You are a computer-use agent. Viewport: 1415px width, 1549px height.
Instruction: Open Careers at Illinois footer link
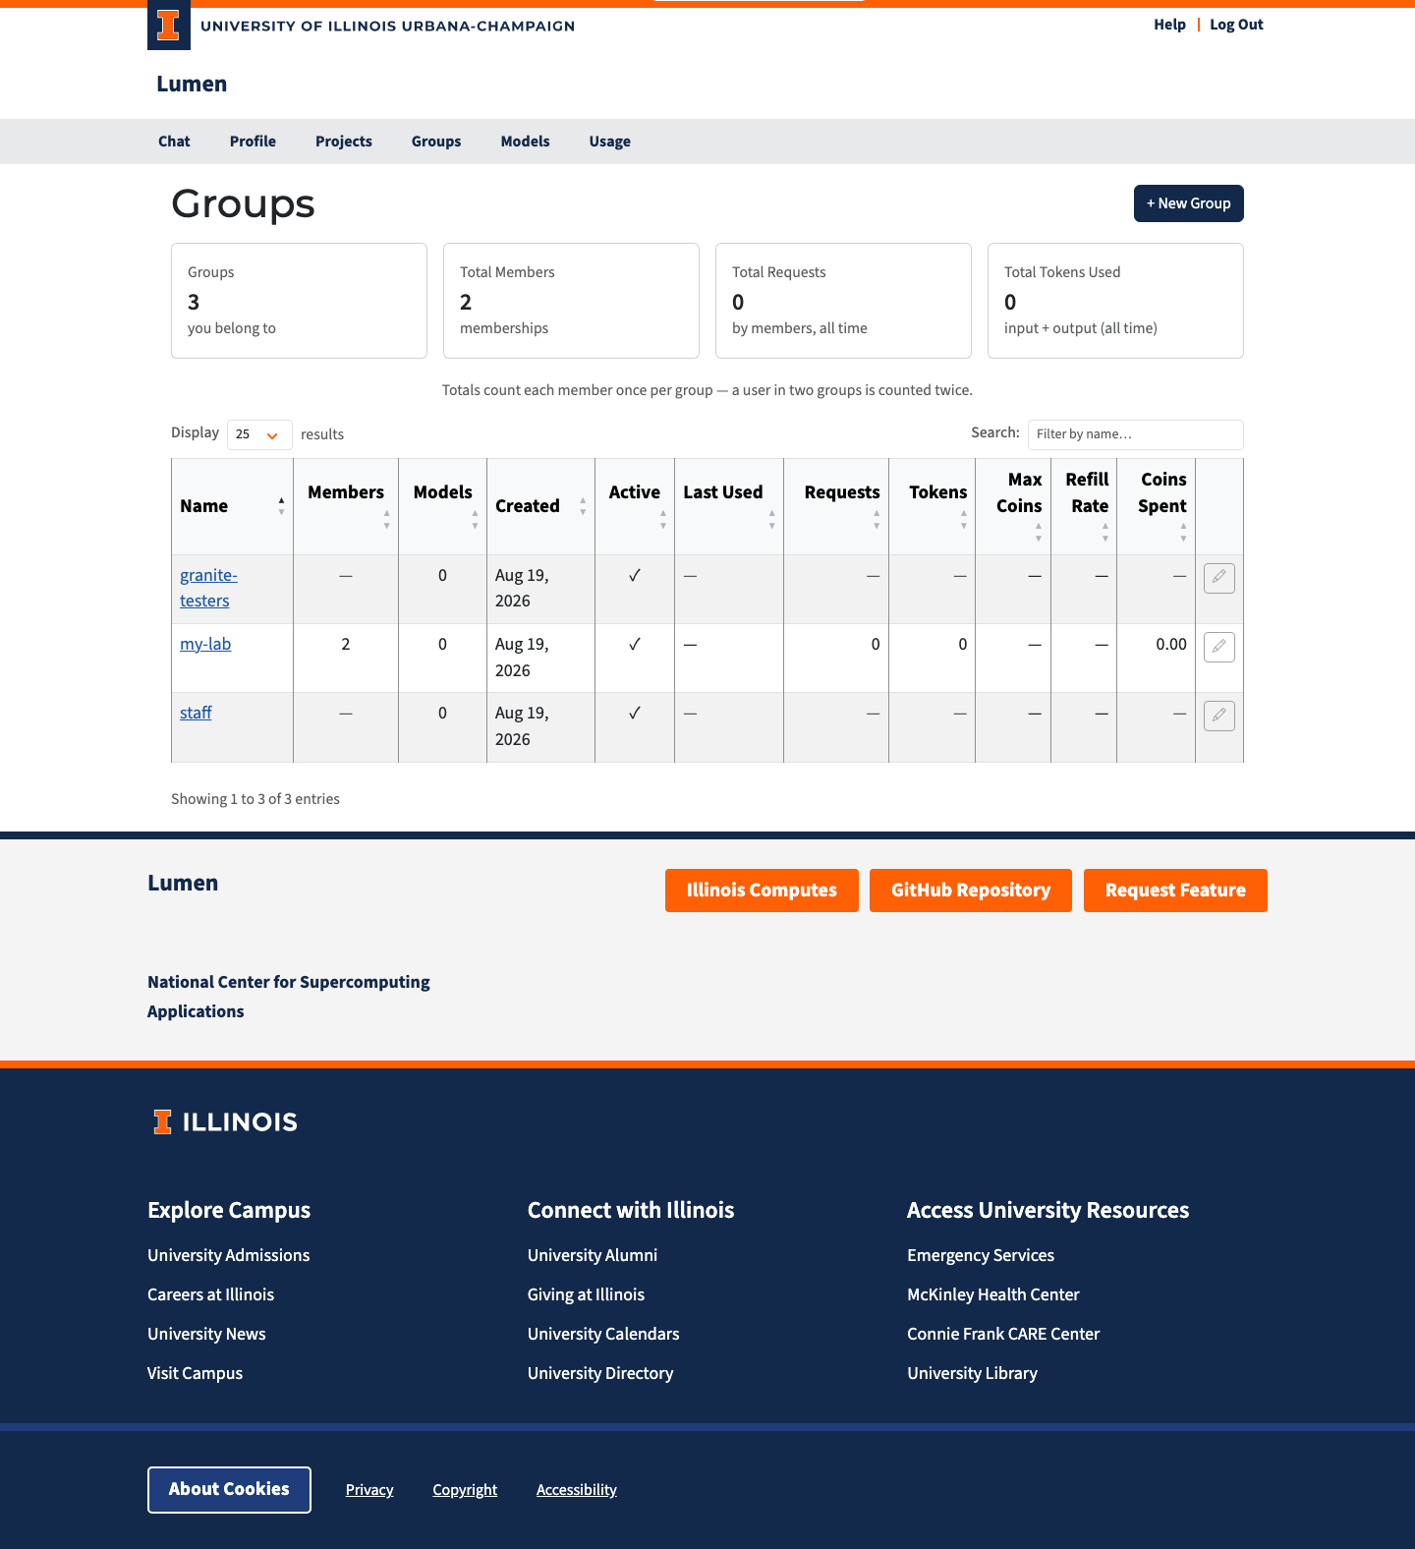[210, 1294]
